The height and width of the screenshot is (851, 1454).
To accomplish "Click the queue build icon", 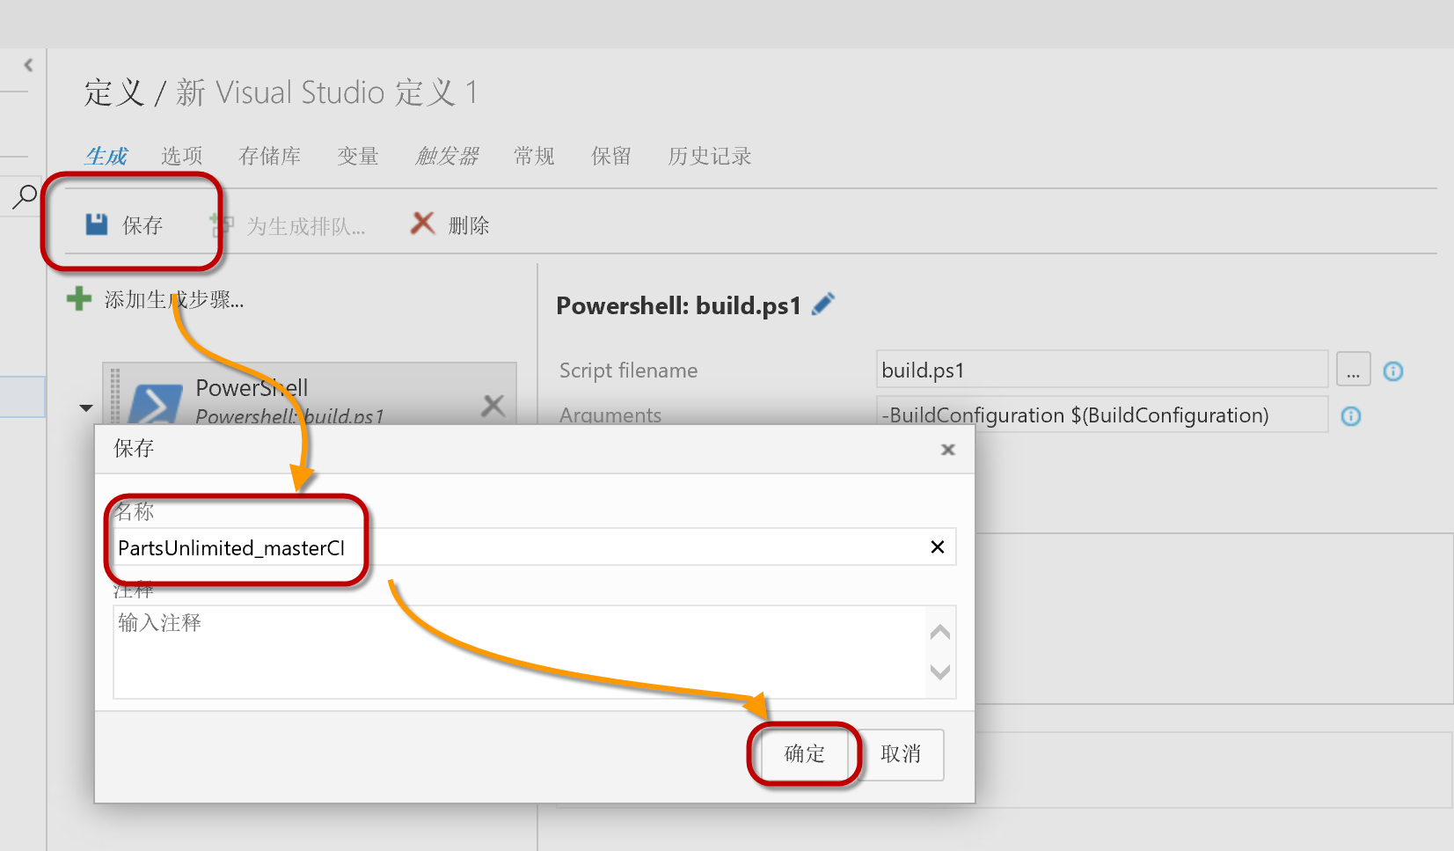I will [x=222, y=225].
